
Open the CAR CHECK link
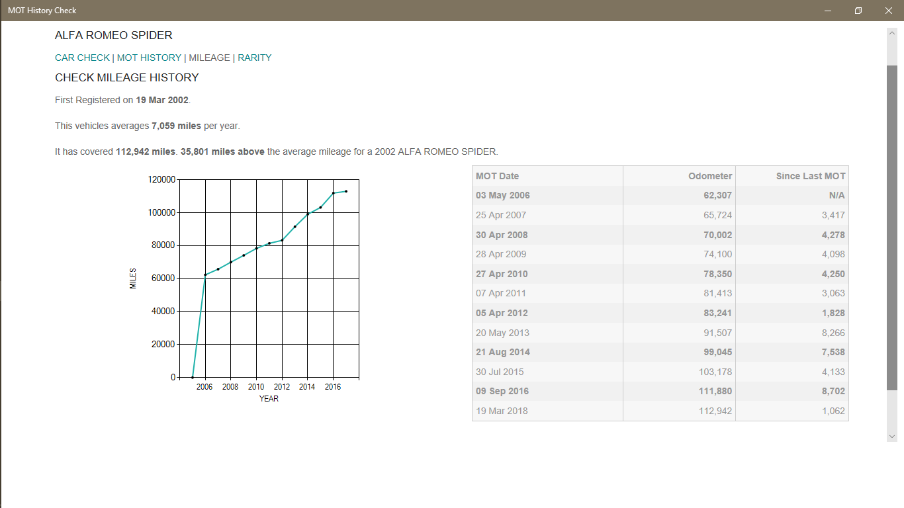click(x=82, y=58)
